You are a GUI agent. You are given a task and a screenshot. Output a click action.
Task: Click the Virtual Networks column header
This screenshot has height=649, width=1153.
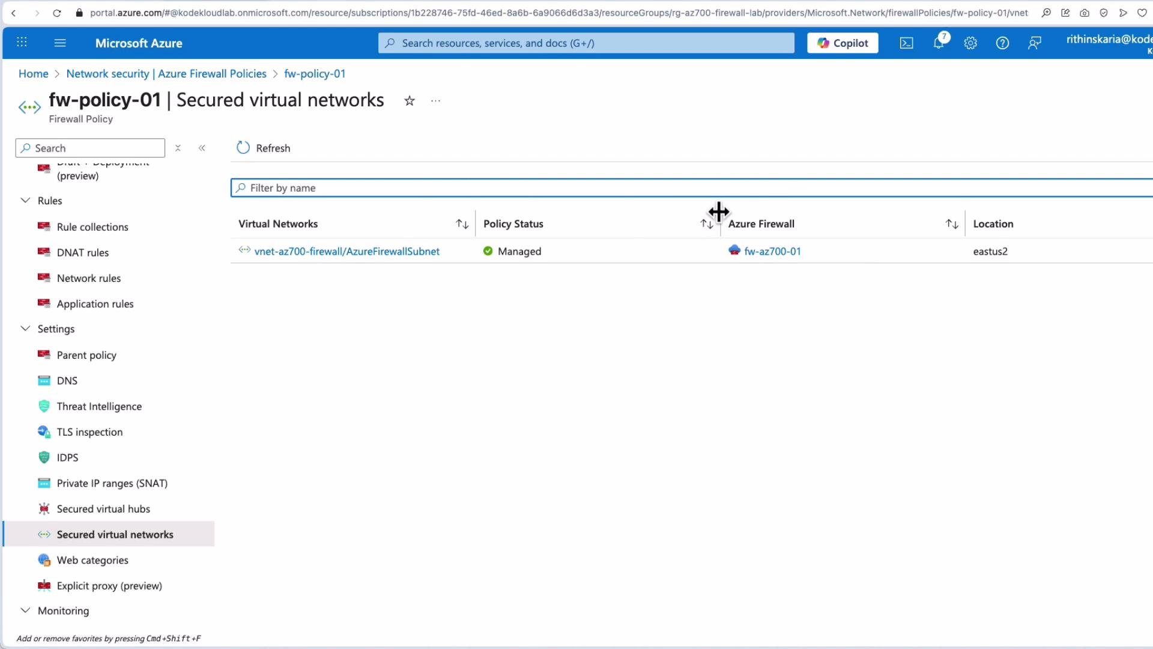click(278, 224)
